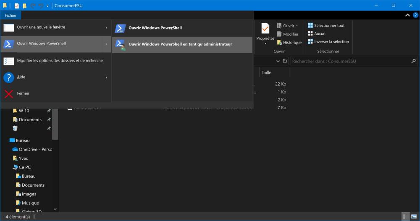Click the Sélectionner tout icon
The width and height of the screenshot is (420, 221).
tap(310, 26)
